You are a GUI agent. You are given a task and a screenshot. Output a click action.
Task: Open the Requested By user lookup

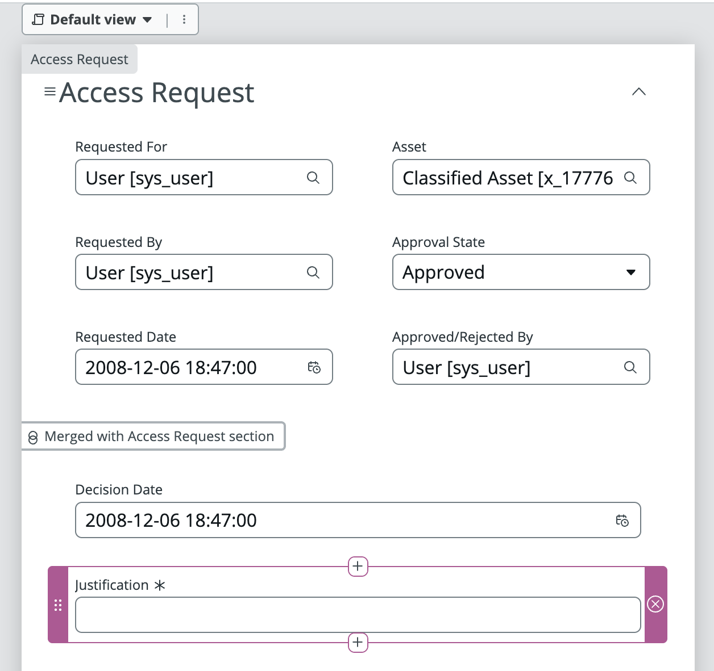pyautogui.click(x=313, y=272)
